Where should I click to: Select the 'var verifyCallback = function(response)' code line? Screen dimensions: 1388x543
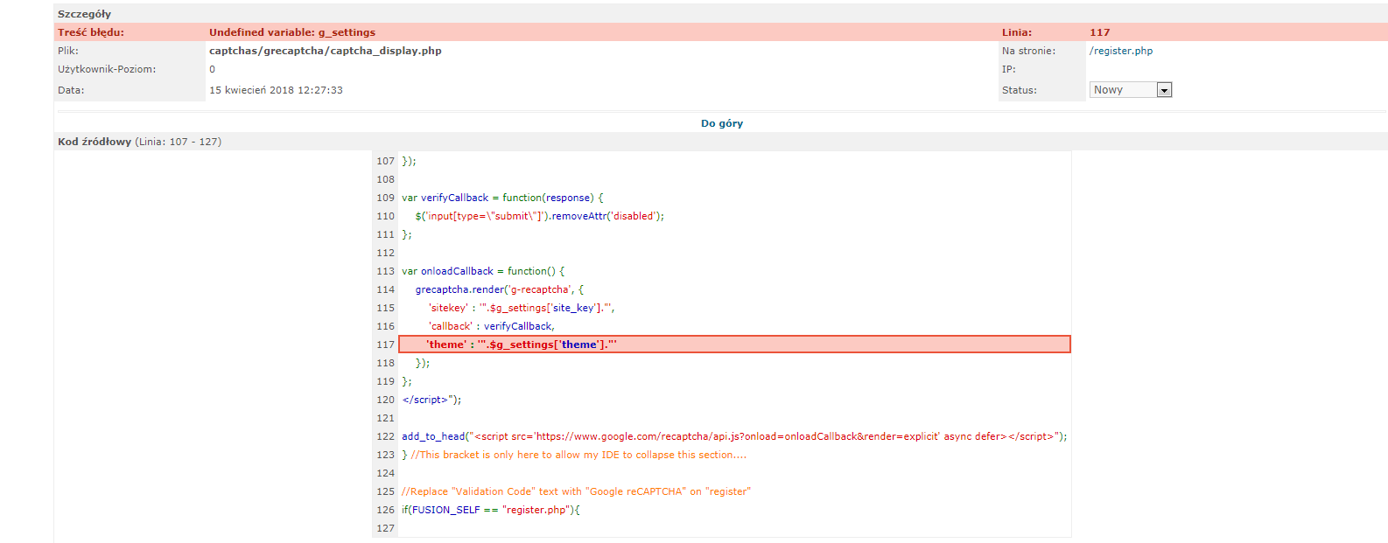coord(502,198)
